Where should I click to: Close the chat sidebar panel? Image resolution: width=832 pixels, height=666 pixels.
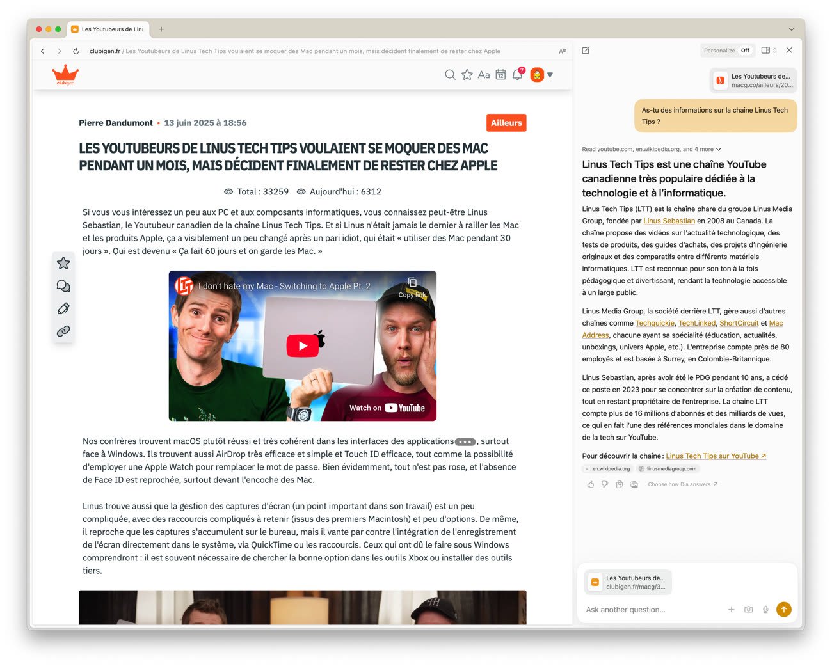(x=789, y=50)
